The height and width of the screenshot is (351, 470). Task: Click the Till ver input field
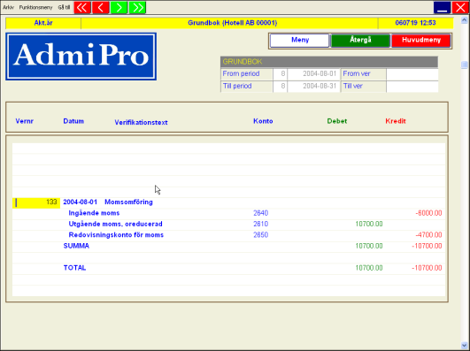pyautogui.click(x=412, y=87)
